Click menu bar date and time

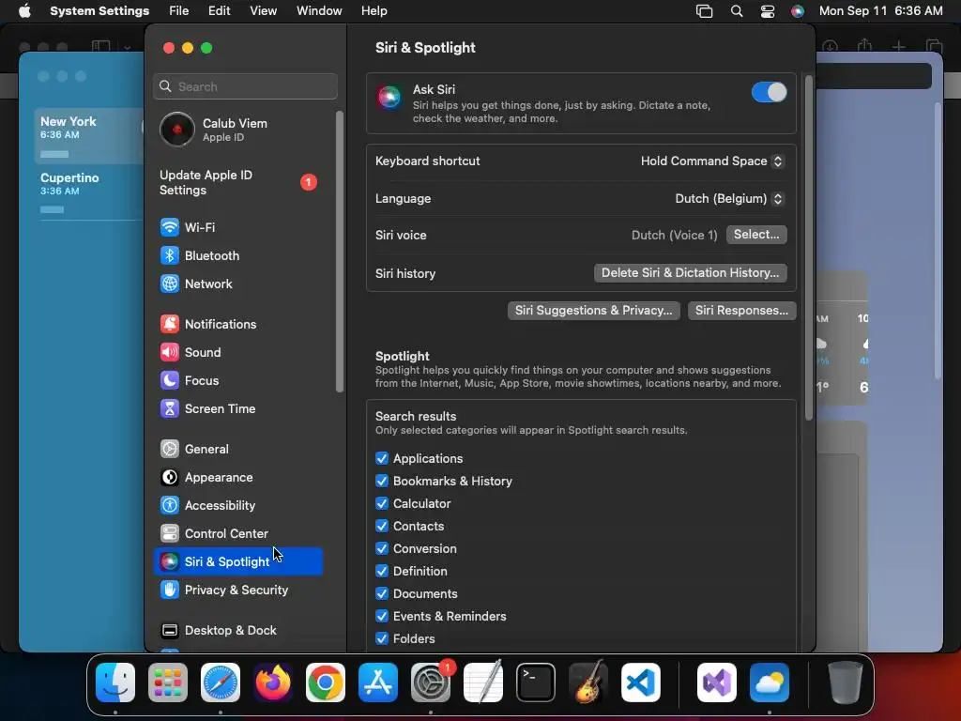(880, 11)
